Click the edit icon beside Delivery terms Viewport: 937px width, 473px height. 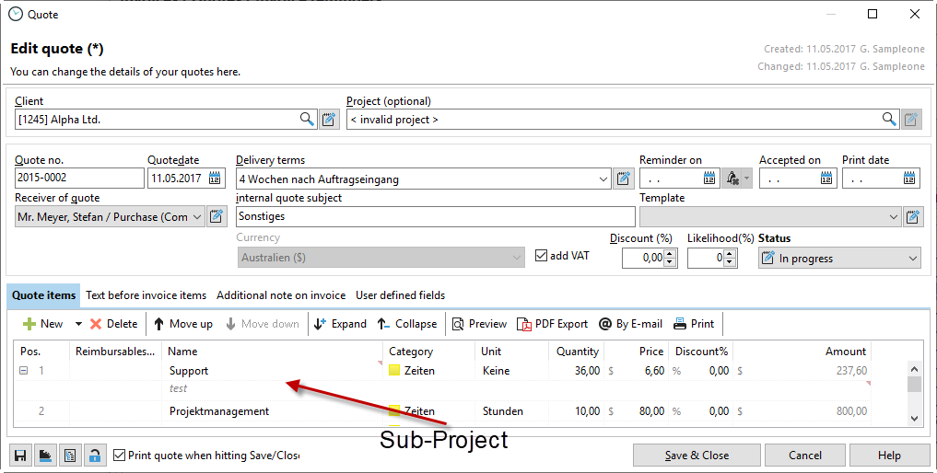pos(624,179)
